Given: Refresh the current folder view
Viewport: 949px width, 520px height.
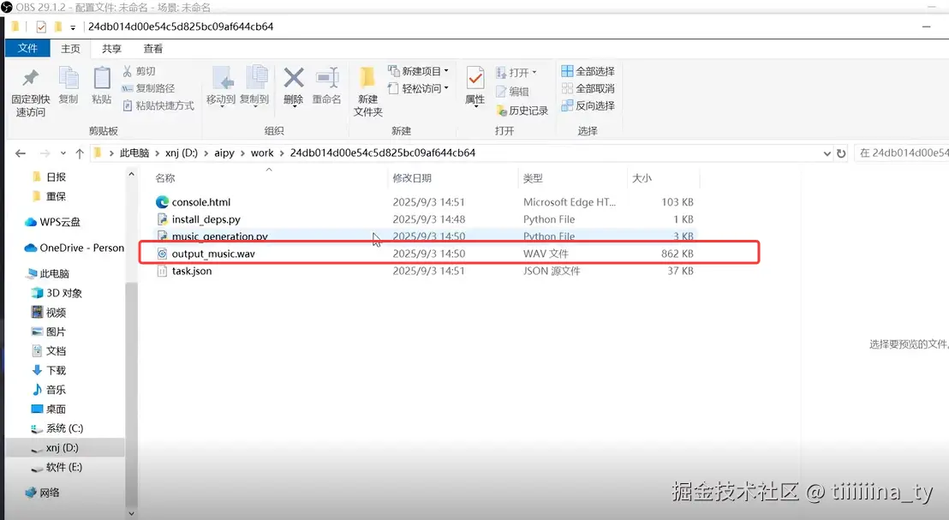Looking at the screenshot, I should coord(841,153).
